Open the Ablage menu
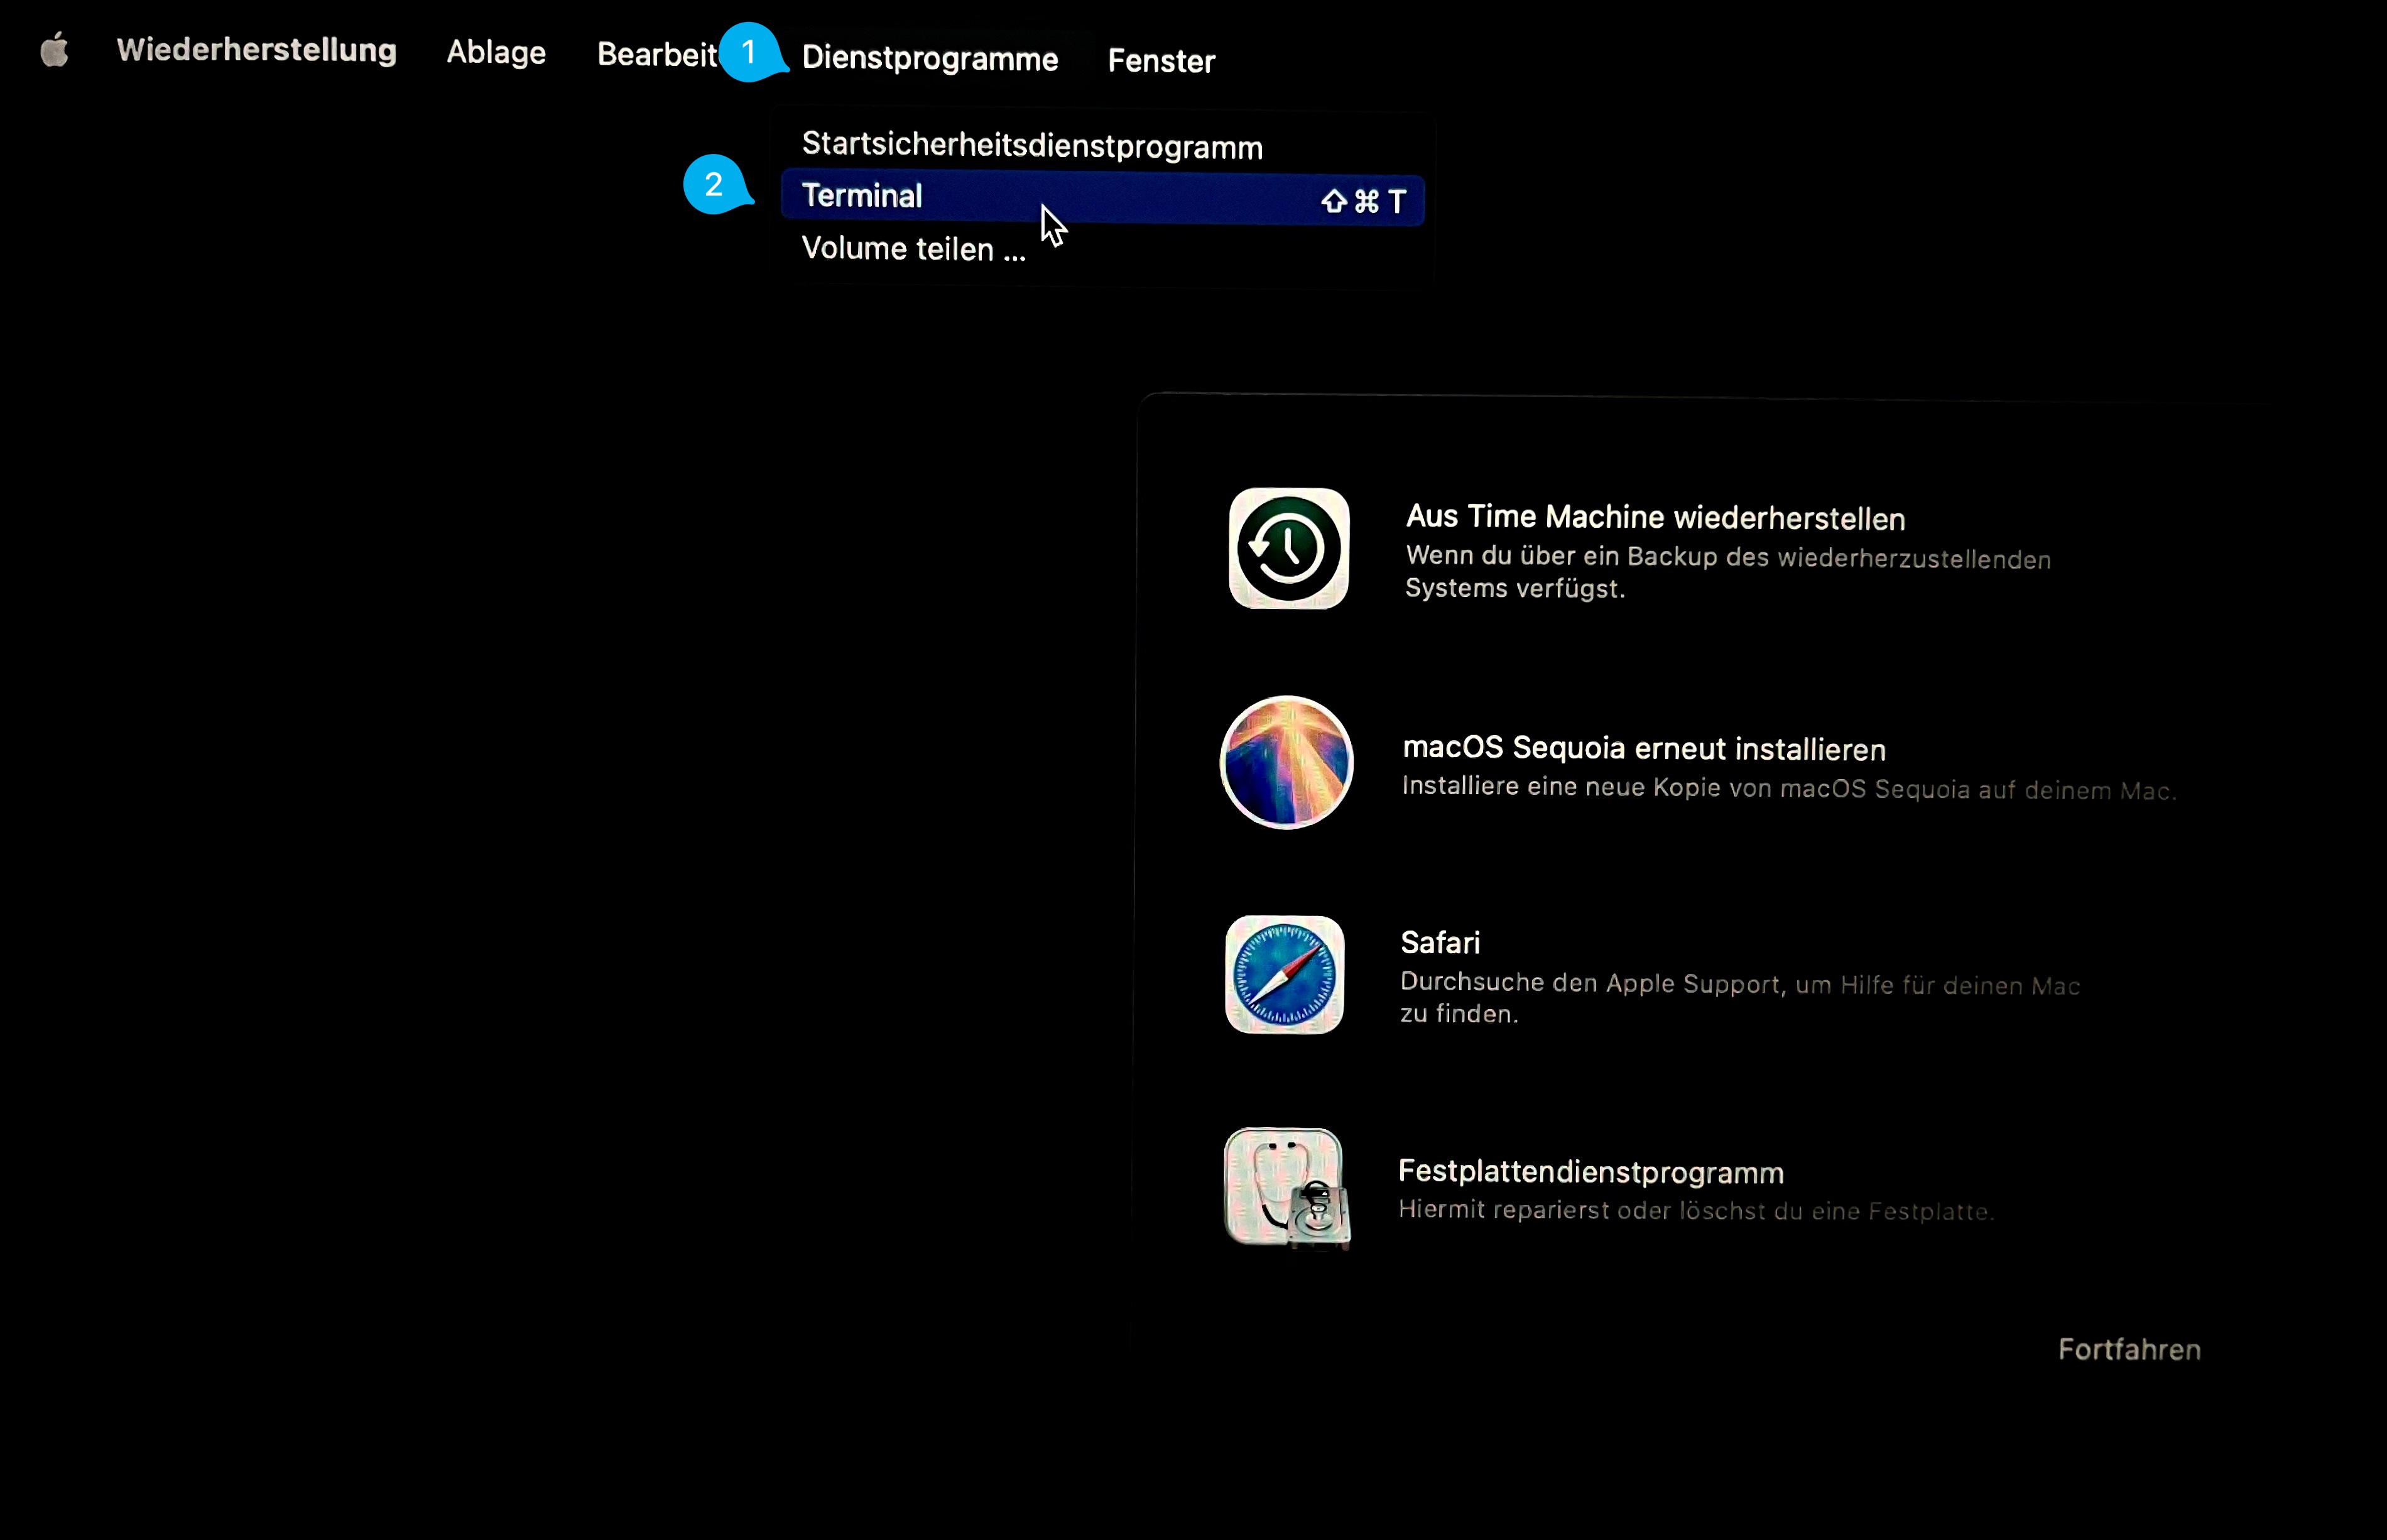Viewport: 2387px width, 1540px height. tap(495, 52)
